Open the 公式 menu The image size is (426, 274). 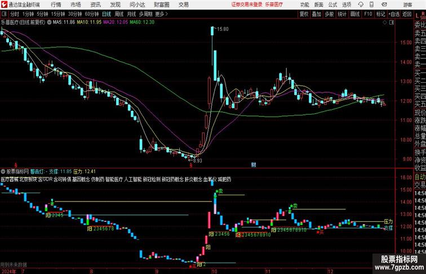(x=332, y=5)
